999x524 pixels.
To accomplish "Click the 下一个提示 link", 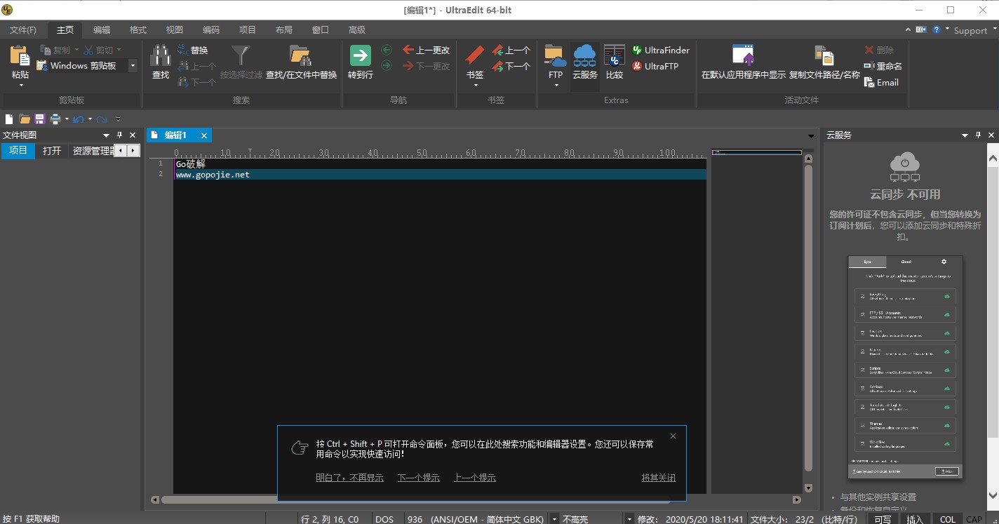I will (419, 478).
